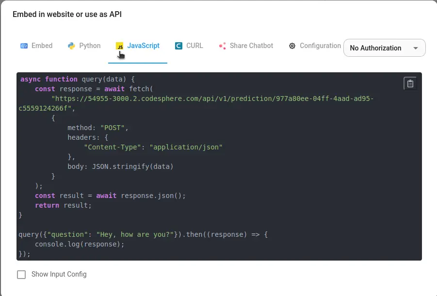Image resolution: width=437 pixels, height=296 pixels.
Task: Expand the No Authorization selector
Action: 384,48
